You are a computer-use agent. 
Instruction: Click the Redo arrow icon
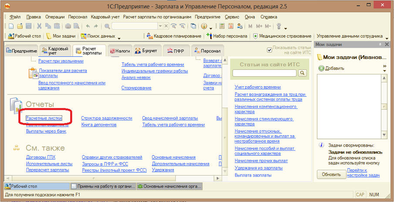click(96, 26)
